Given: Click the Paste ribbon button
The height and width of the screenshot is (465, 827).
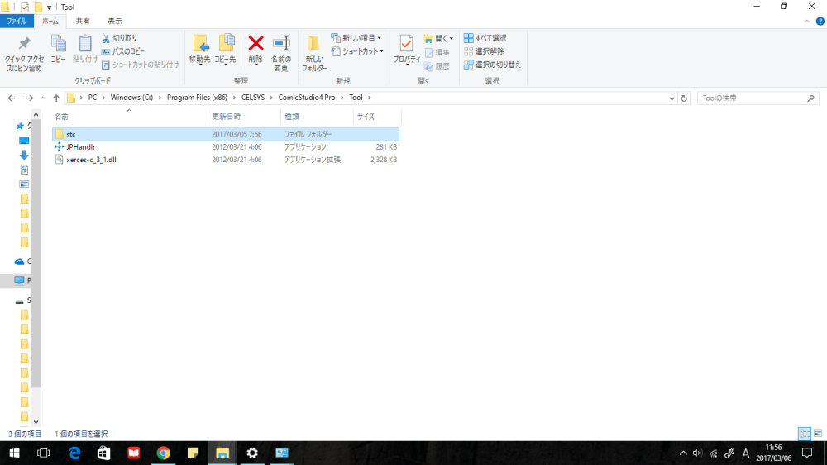Looking at the screenshot, I should click(x=85, y=49).
